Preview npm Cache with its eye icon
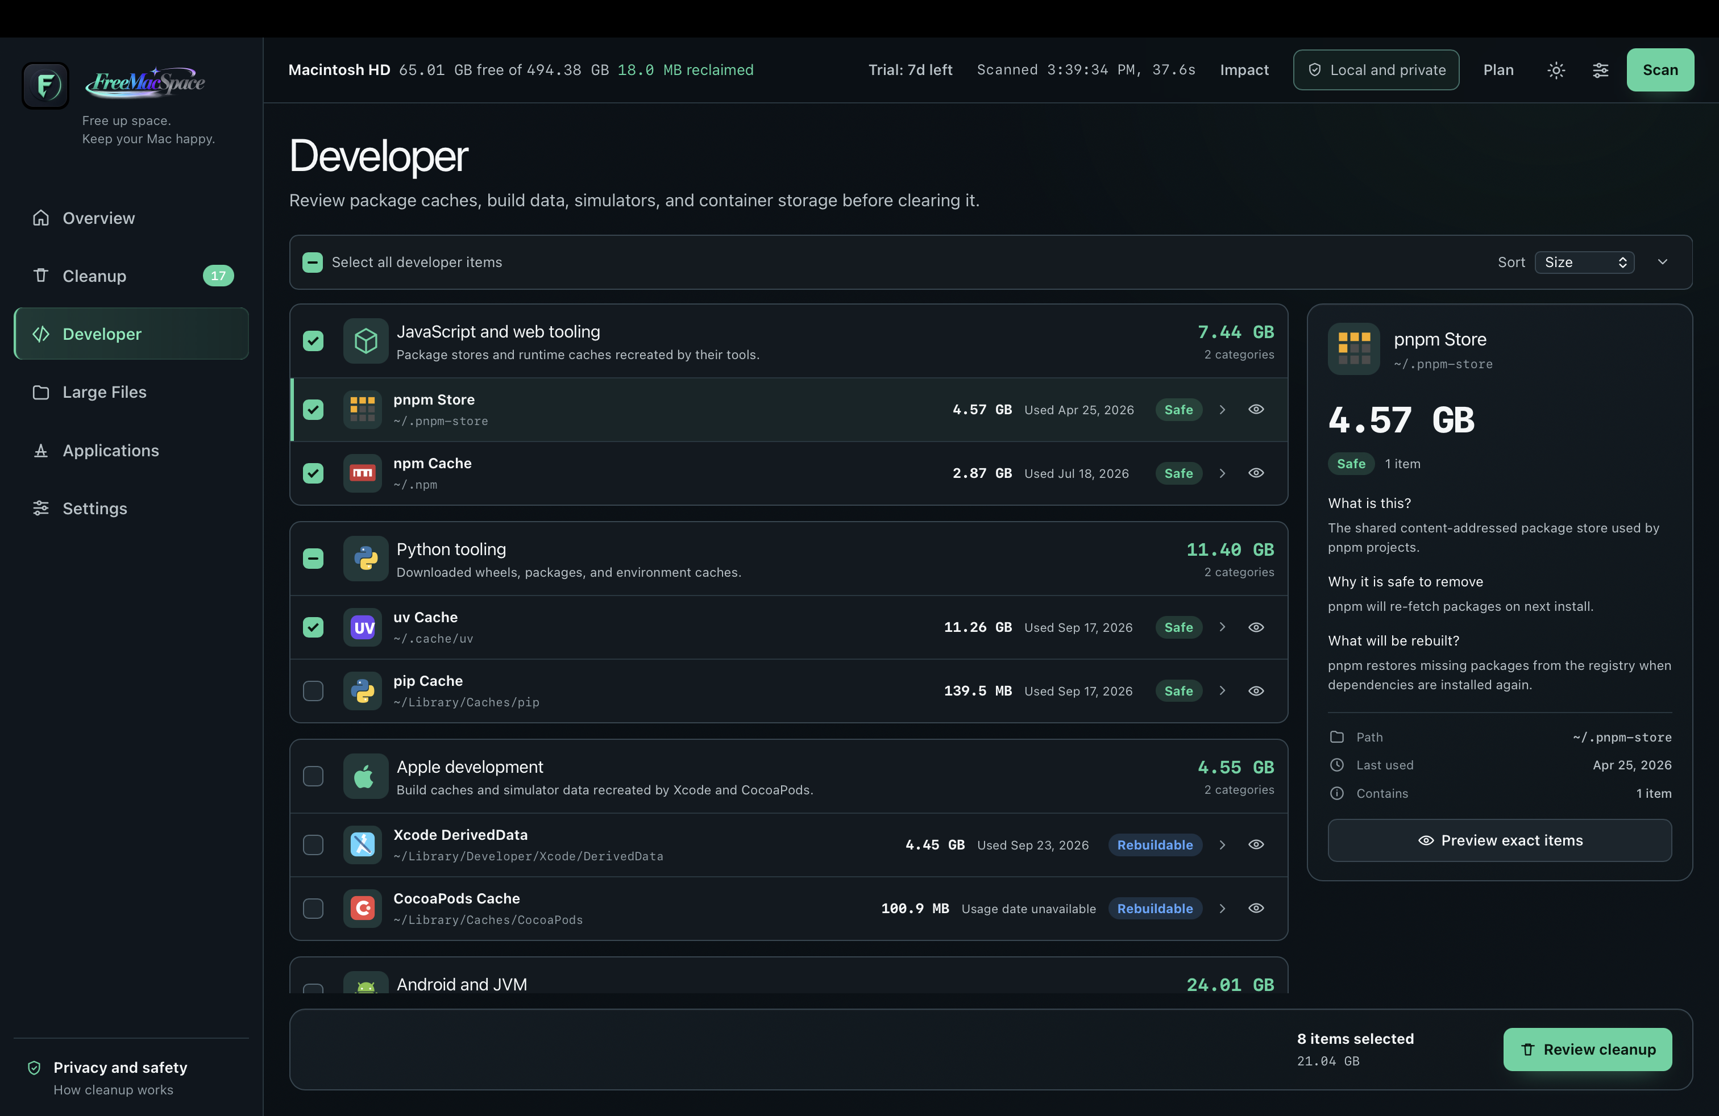Image resolution: width=1719 pixels, height=1116 pixels. point(1256,473)
